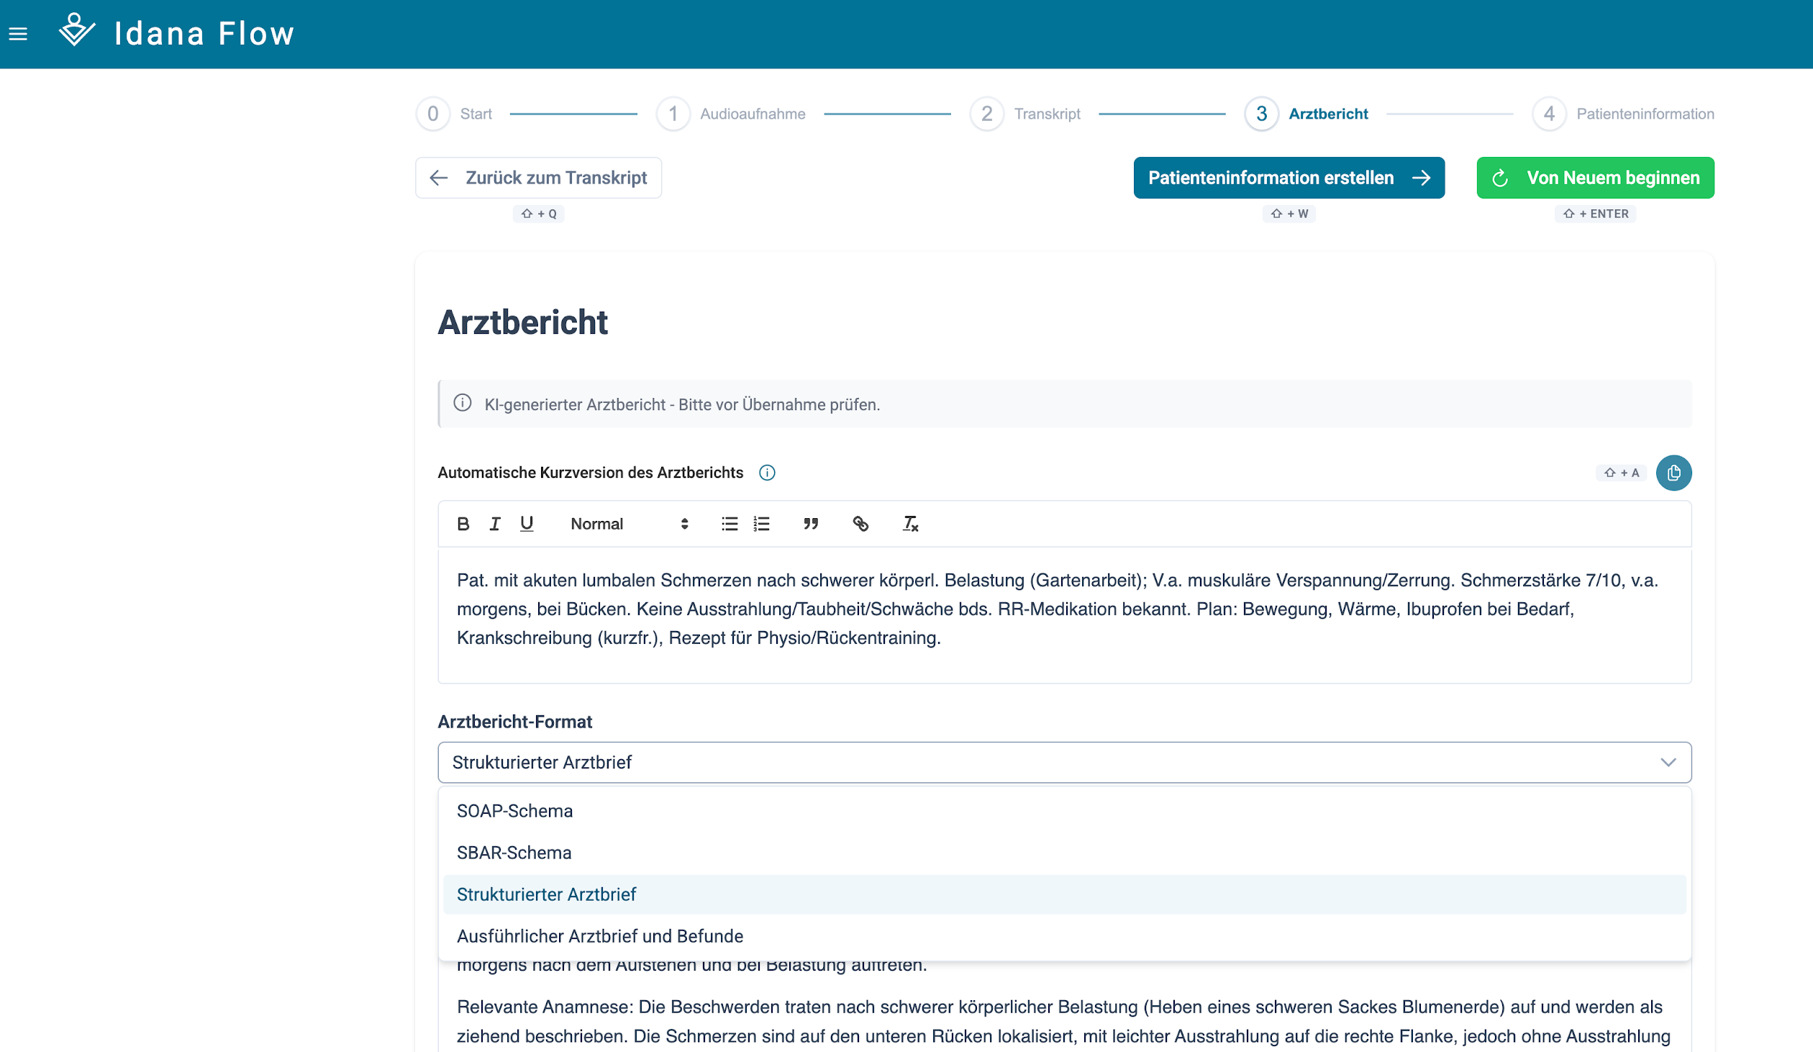1813x1052 pixels.
Task: Toggle bold formatting in editor toolbar
Action: click(x=463, y=524)
